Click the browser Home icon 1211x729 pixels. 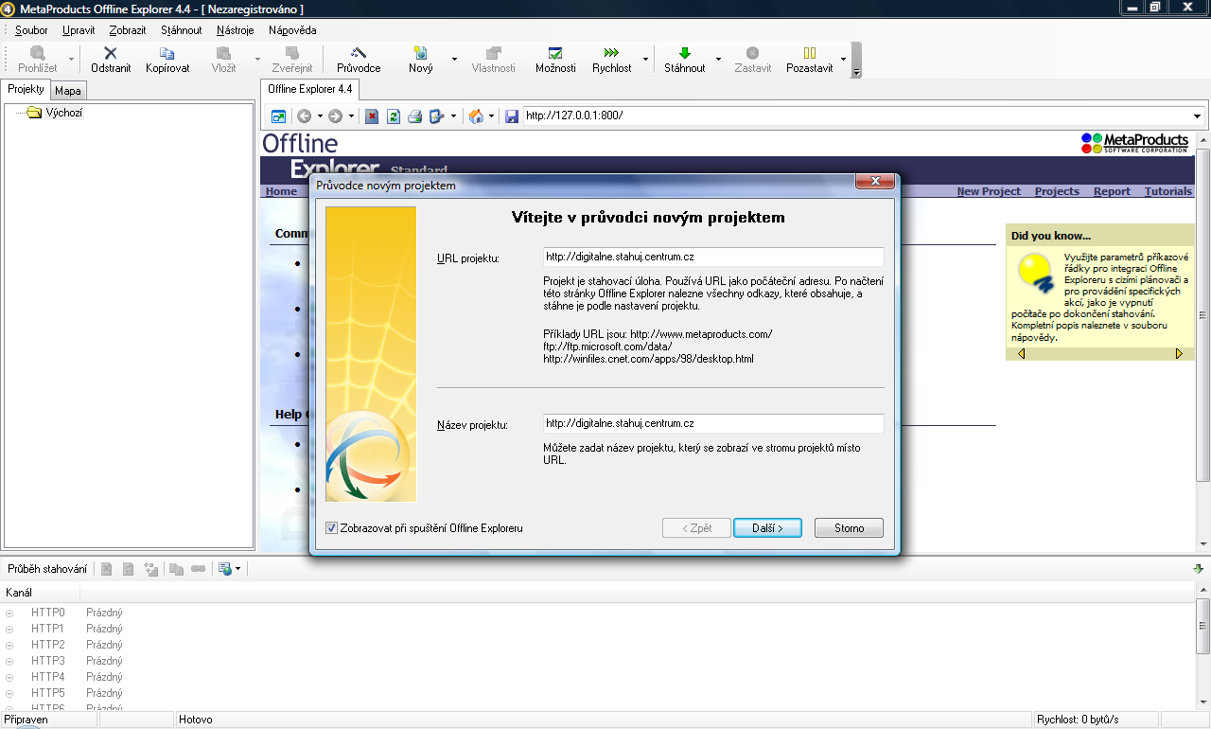476,116
